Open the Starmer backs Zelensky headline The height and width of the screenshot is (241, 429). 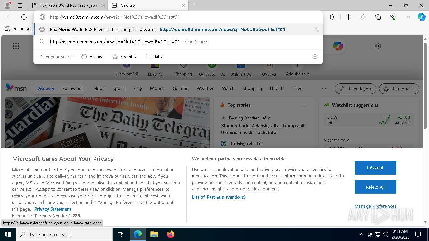(x=263, y=129)
